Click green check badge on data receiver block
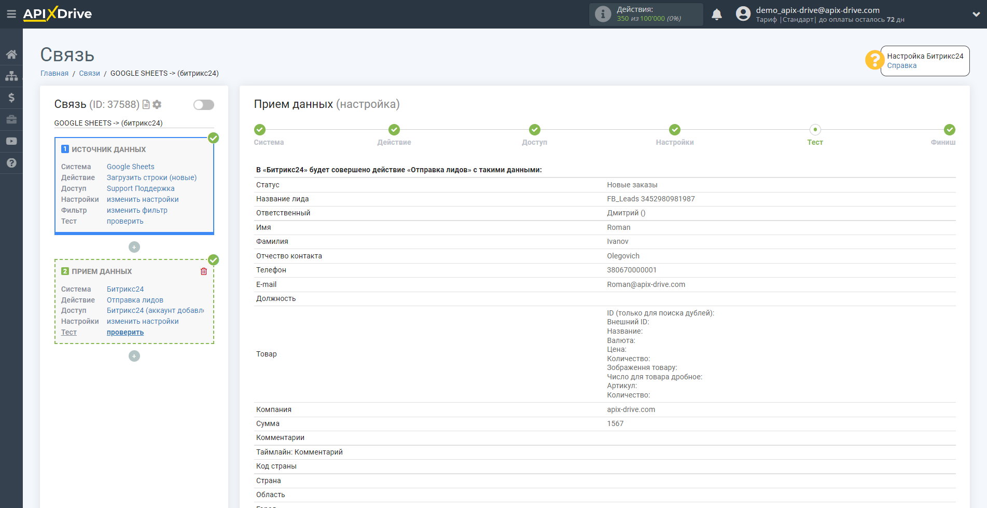987x508 pixels. click(x=213, y=260)
